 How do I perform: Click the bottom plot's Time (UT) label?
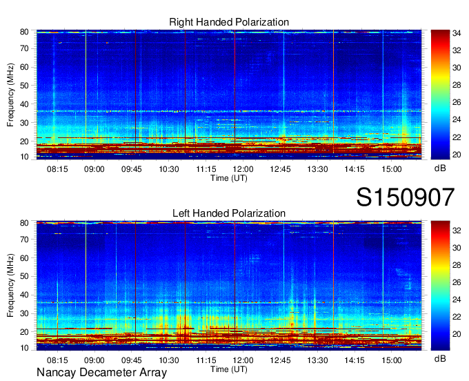[229, 370]
